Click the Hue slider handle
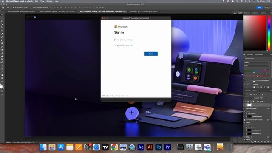The image size is (272, 153). coord(254,72)
